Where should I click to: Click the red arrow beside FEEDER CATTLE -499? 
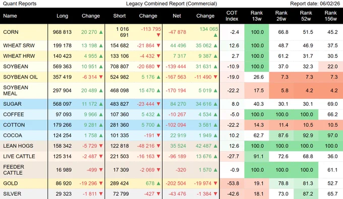101,170
